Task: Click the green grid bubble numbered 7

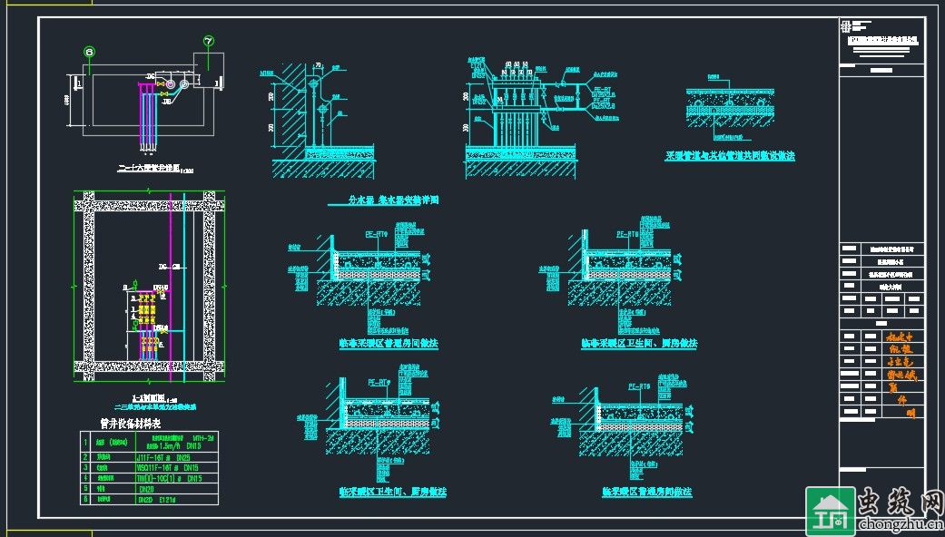Action: 209,41
